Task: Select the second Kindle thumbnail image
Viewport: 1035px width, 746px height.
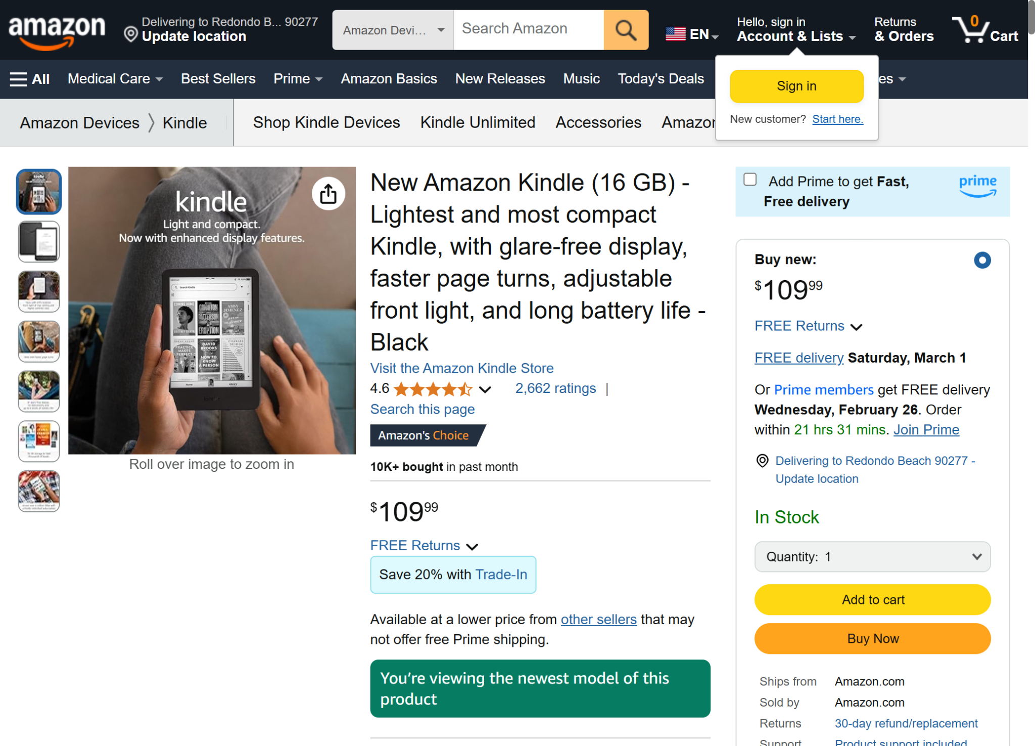Action: [39, 241]
